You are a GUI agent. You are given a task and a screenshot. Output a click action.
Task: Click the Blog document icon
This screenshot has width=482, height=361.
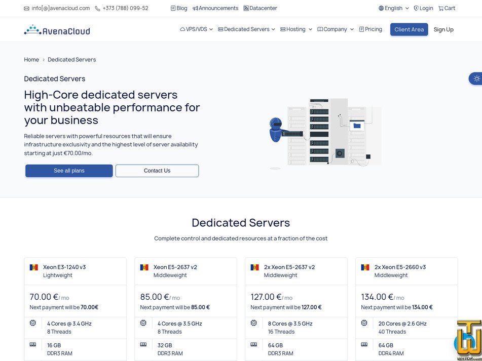pos(173,8)
